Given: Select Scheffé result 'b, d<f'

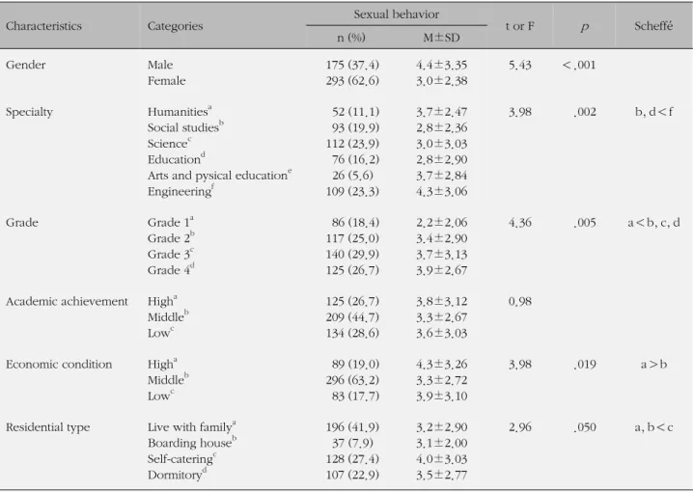Looking at the screenshot, I should click(653, 112).
